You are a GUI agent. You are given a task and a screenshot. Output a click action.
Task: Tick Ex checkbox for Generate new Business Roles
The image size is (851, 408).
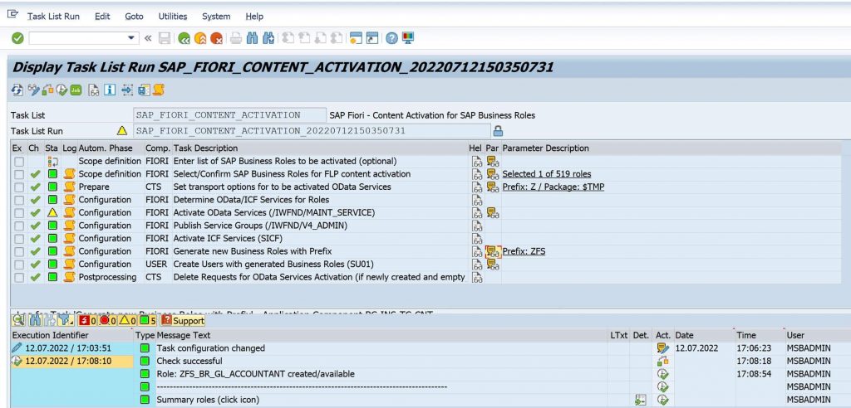pyautogui.click(x=19, y=251)
